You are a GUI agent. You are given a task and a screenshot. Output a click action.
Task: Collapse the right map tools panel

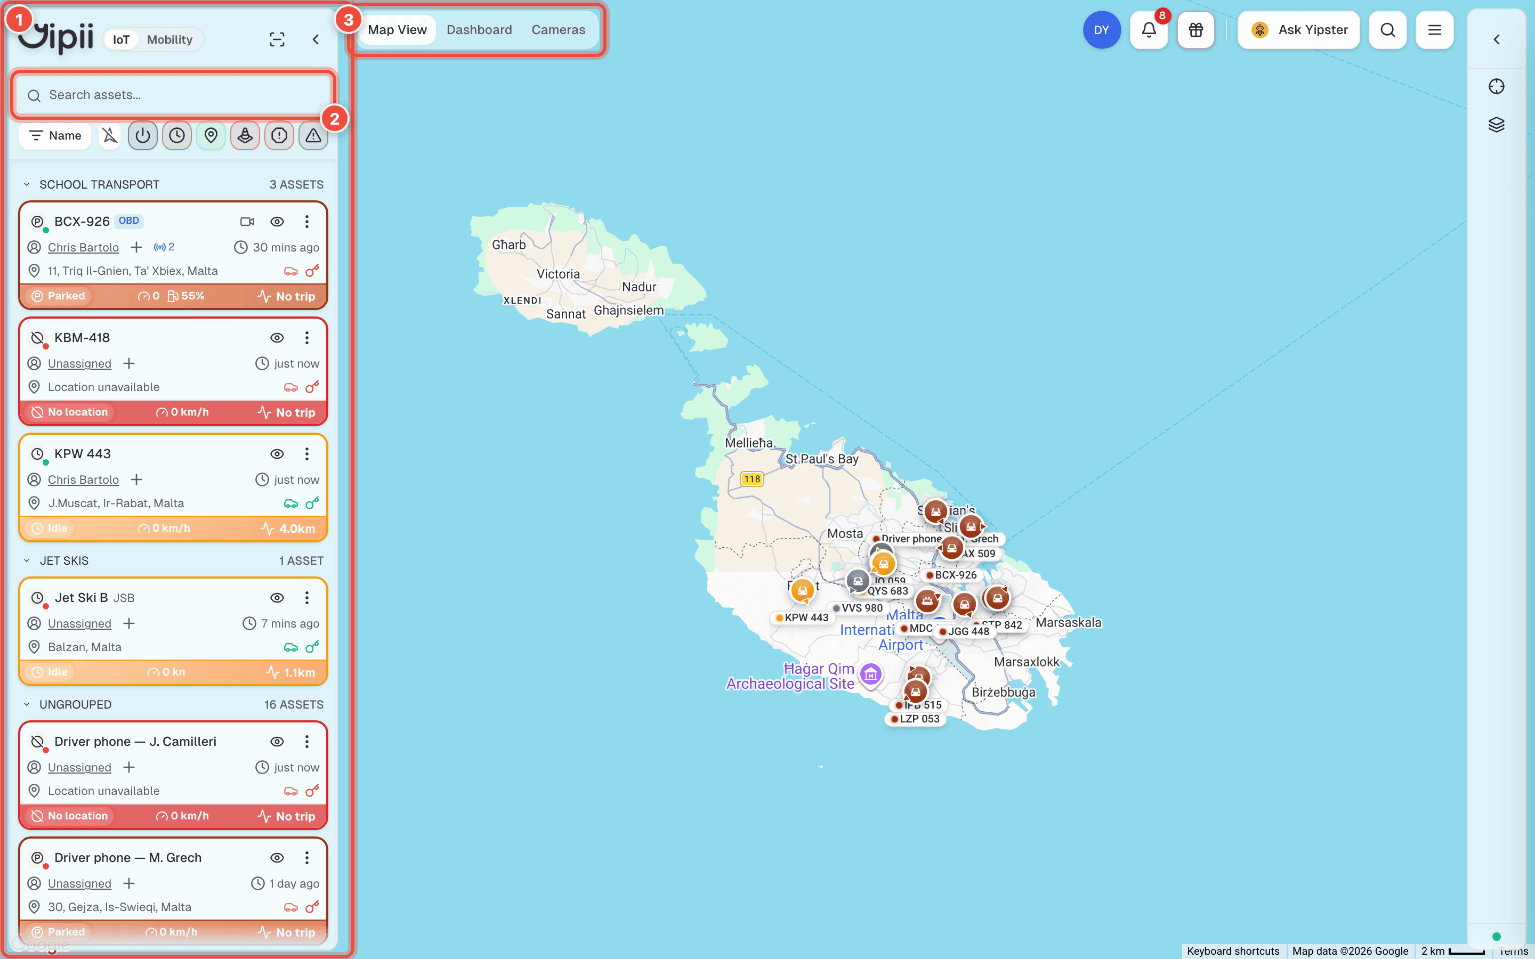(1496, 39)
